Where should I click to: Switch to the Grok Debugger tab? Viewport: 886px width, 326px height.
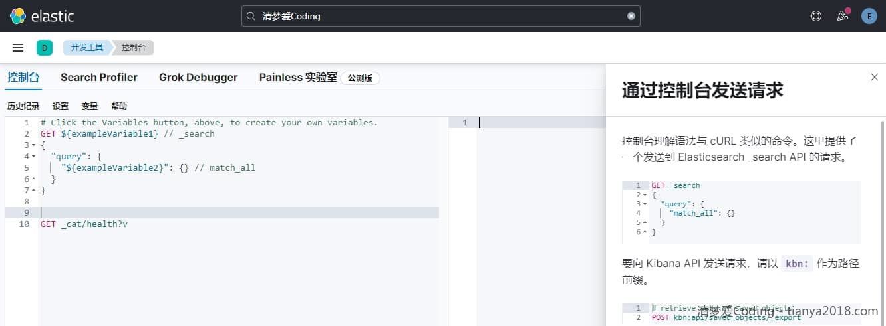pyautogui.click(x=198, y=77)
